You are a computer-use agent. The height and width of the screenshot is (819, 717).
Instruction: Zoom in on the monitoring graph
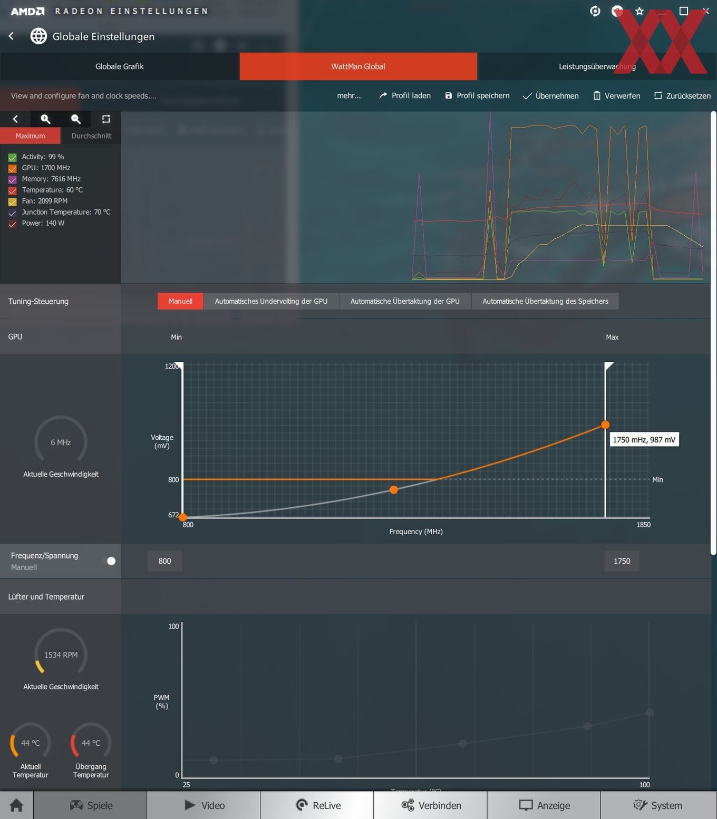tap(45, 119)
